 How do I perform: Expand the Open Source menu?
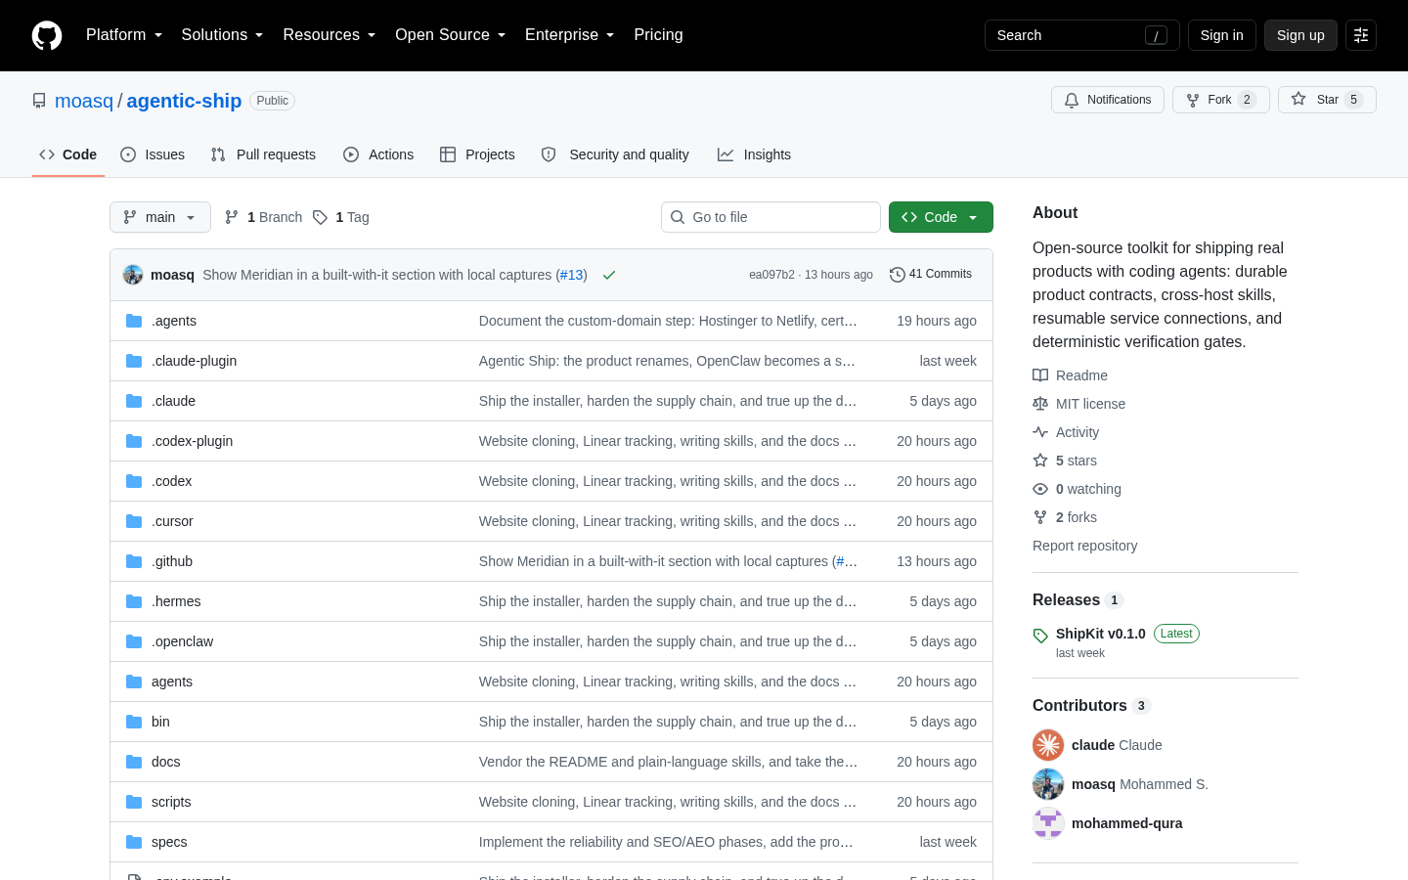click(x=451, y=35)
